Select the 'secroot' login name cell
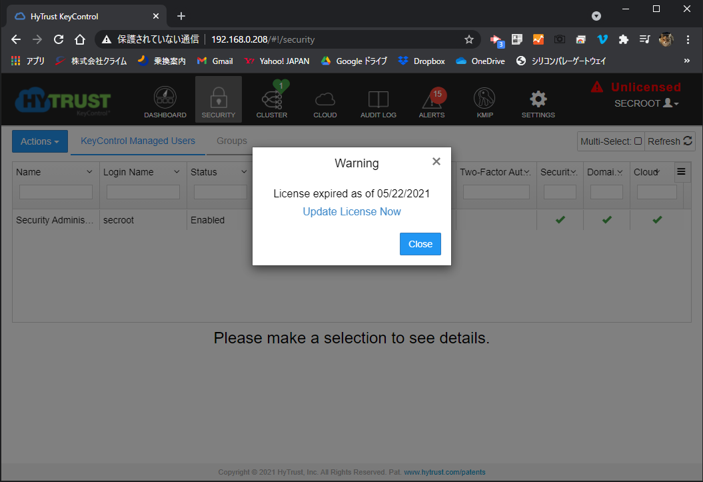The image size is (703, 482). [143, 220]
